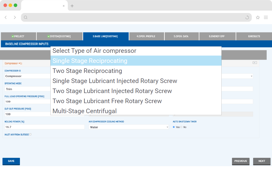Bookmark page with the star icon
This screenshot has height=169, width=272.
[x=258, y=17]
